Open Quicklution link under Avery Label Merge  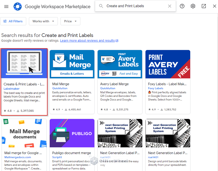pos(108,88)
